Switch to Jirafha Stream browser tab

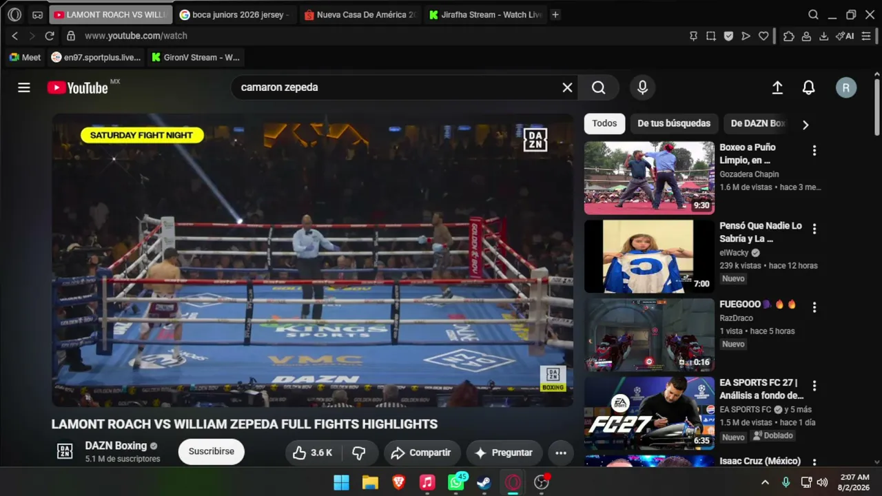[485, 14]
